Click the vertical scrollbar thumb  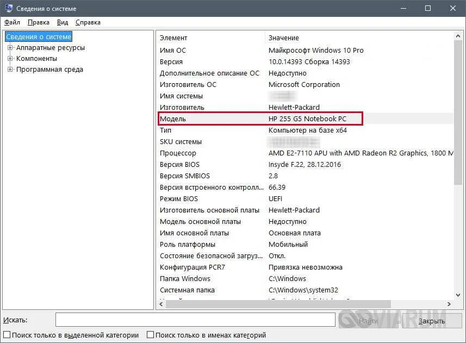pos(458,113)
